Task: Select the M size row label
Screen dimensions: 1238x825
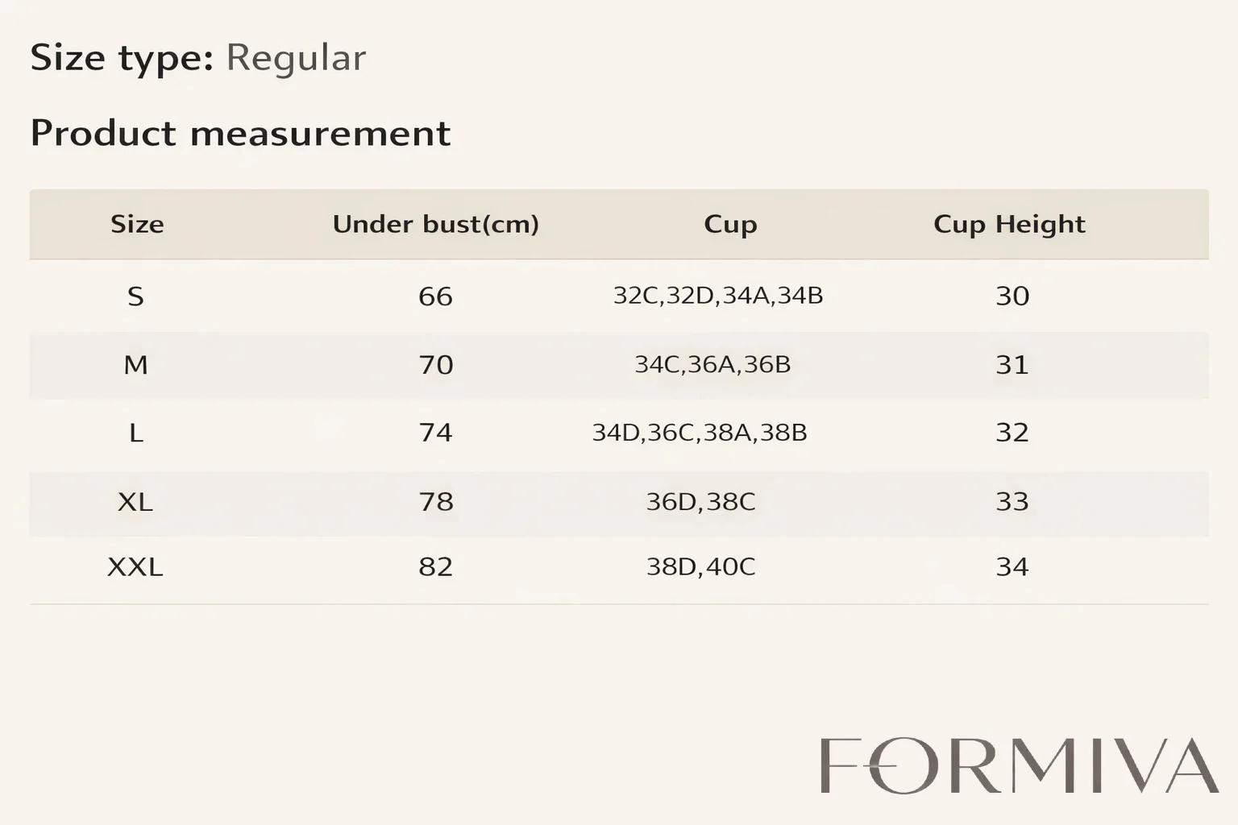Action: pyautogui.click(x=135, y=365)
